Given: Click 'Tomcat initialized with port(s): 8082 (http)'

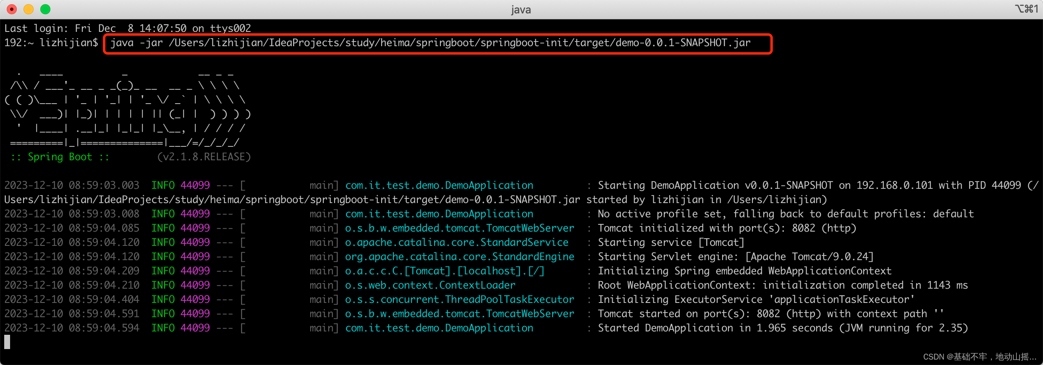Looking at the screenshot, I should pos(727,228).
